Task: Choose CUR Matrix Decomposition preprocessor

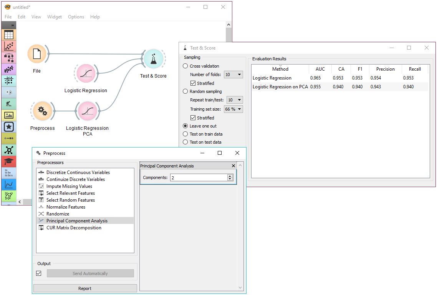Action: [85, 227]
